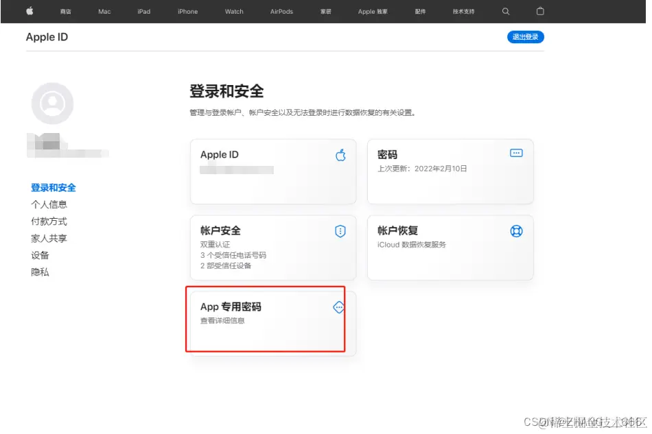
Task: Click the shield icon on the 帐户安全 card
Action: 340,231
